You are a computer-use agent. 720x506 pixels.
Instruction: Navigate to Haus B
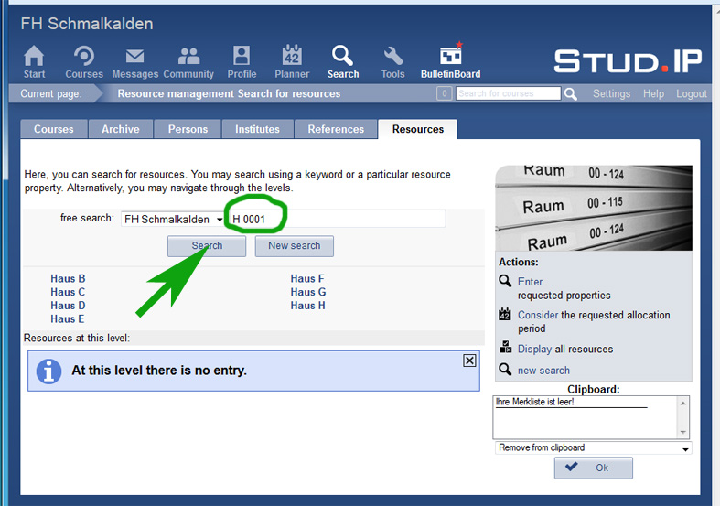point(68,279)
